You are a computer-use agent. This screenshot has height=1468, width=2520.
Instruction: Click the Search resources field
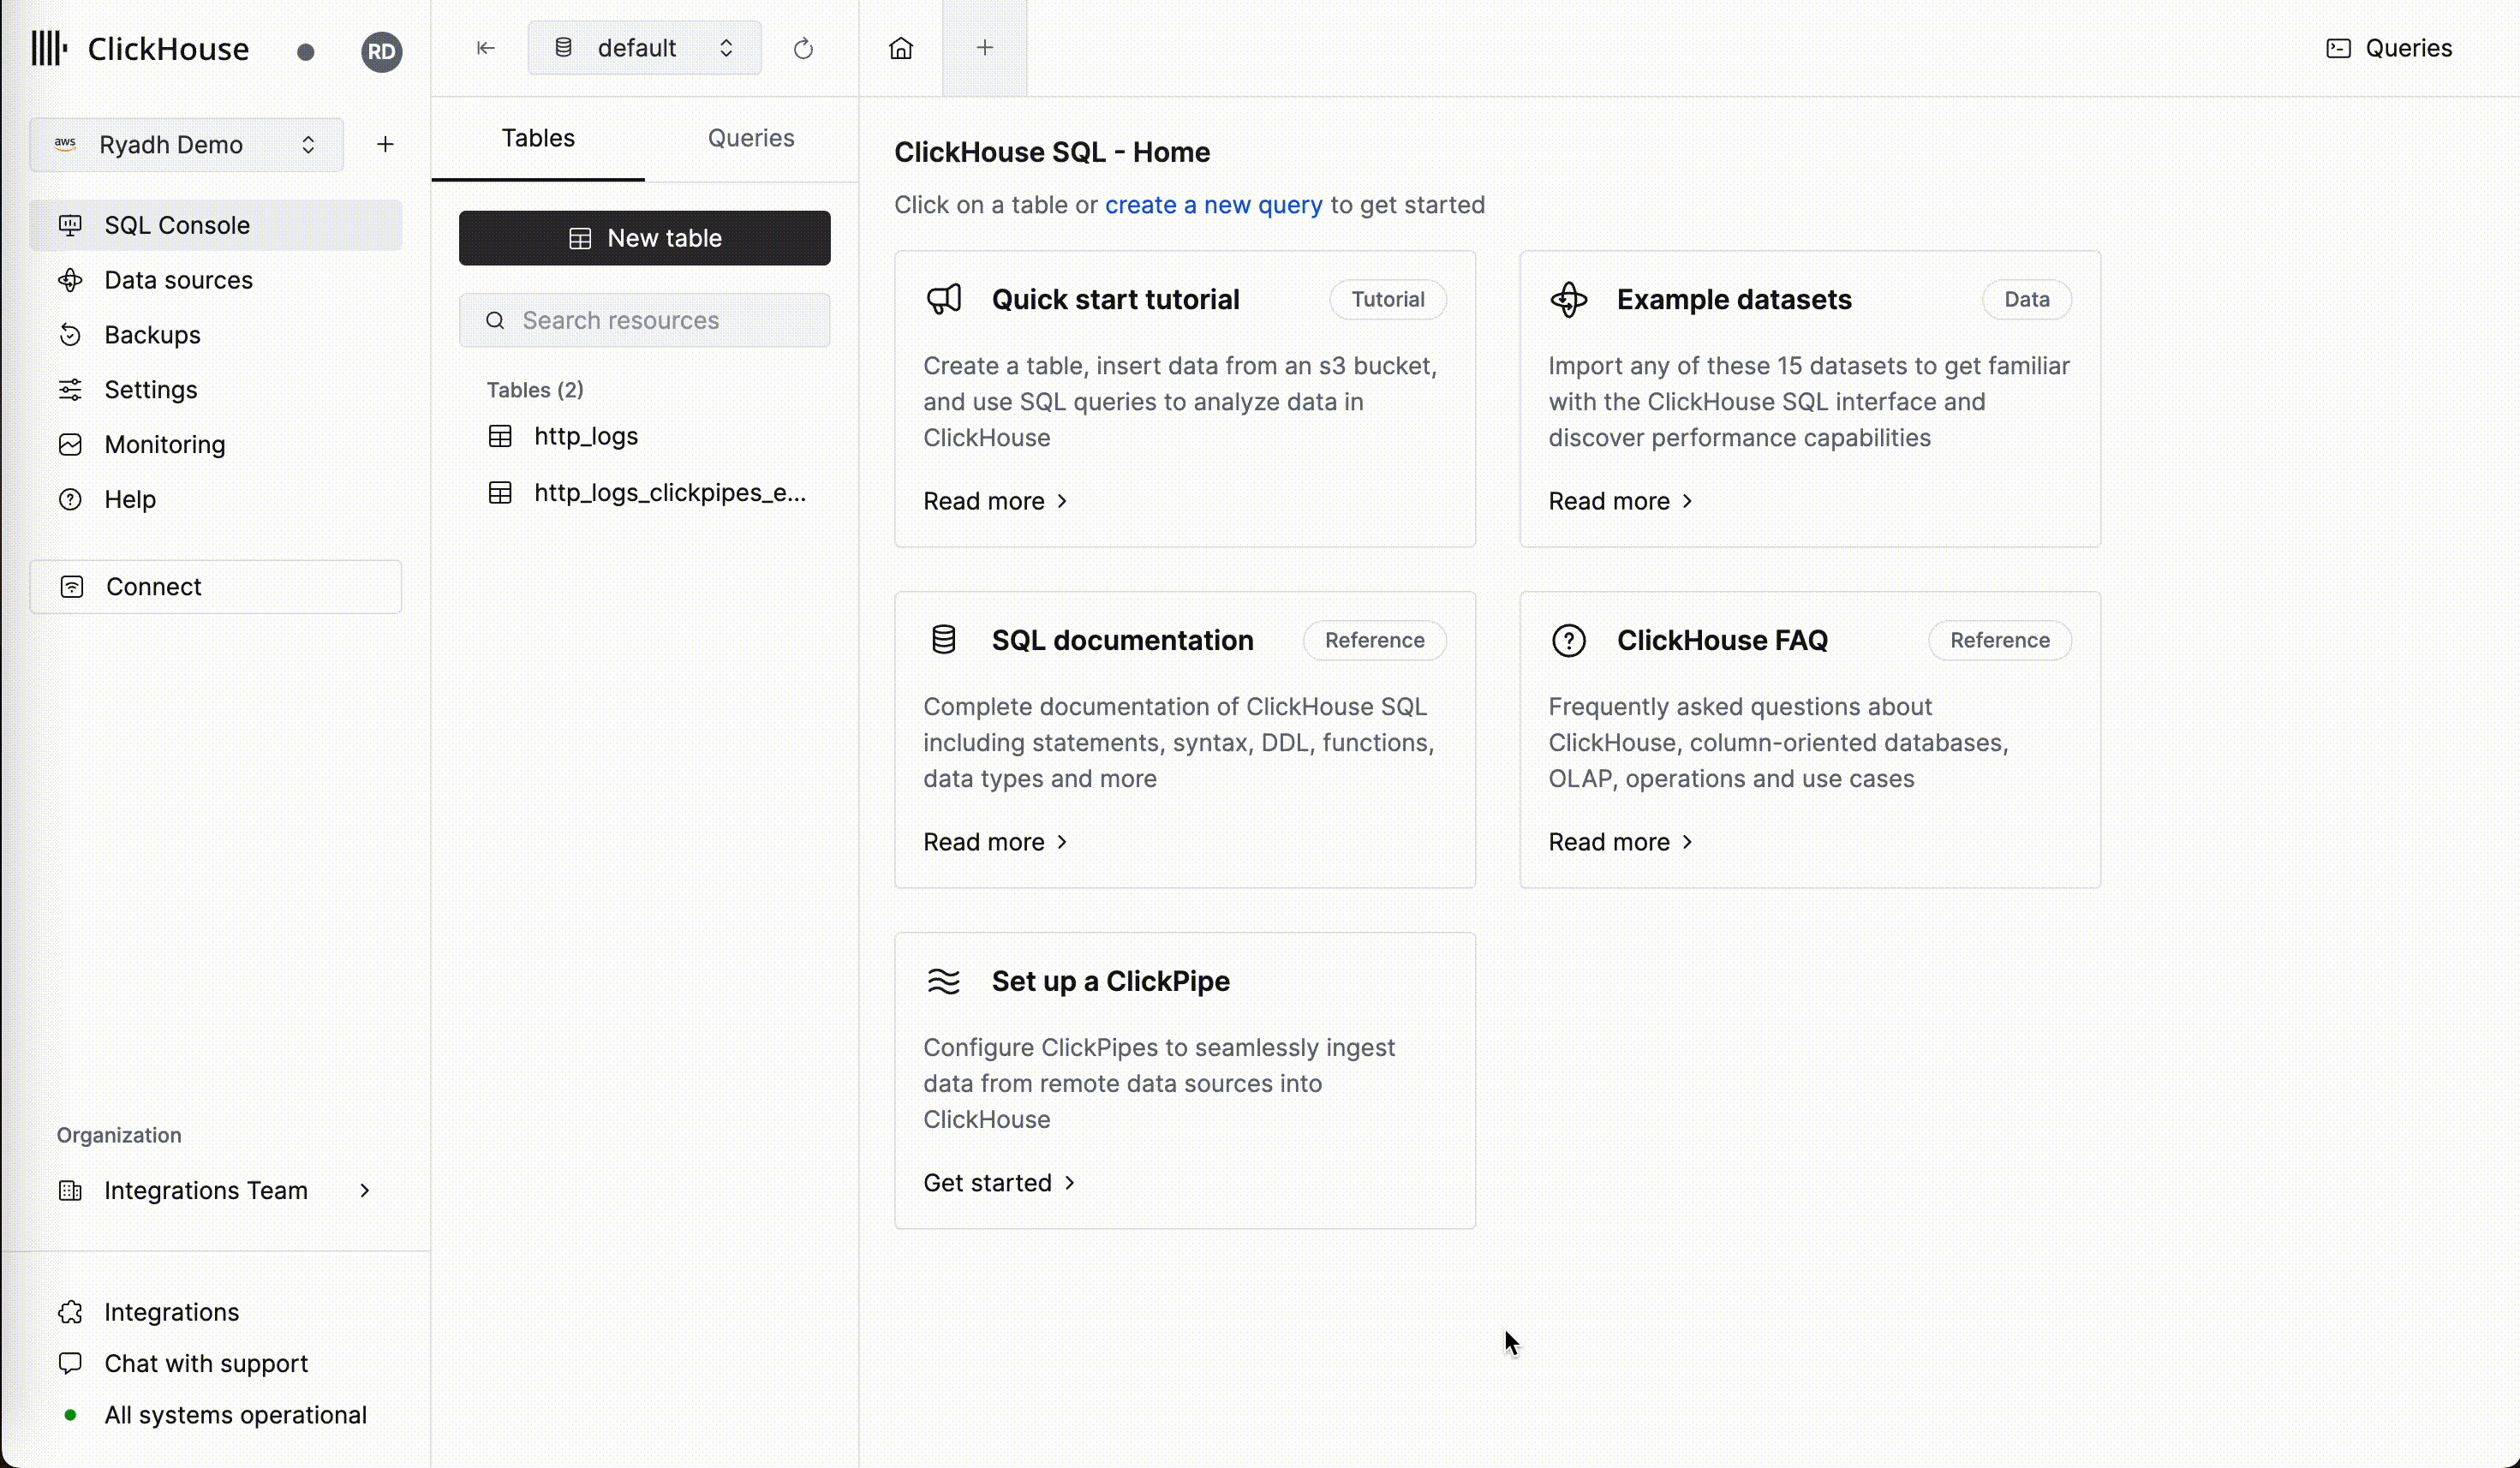(644, 320)
